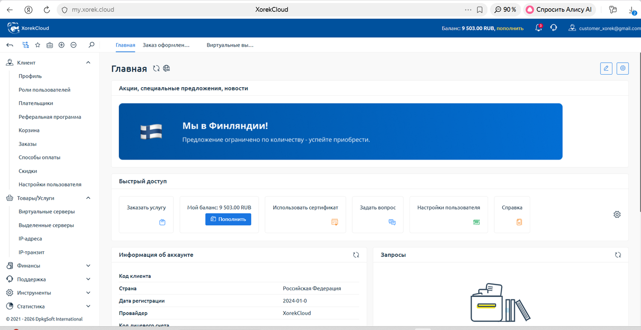Click the Задать вопрос quick card
The image size is (641, 330).
click(377, 215)
